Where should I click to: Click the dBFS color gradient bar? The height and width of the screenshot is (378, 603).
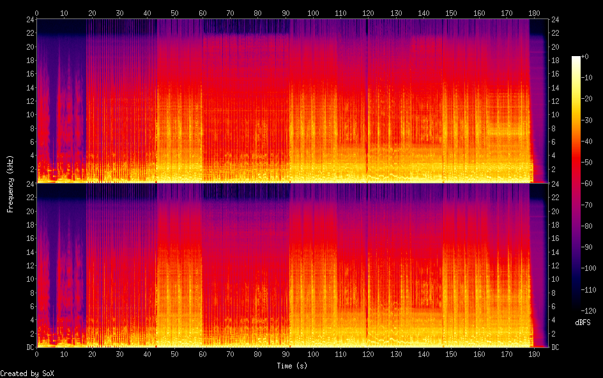point(576,184)
